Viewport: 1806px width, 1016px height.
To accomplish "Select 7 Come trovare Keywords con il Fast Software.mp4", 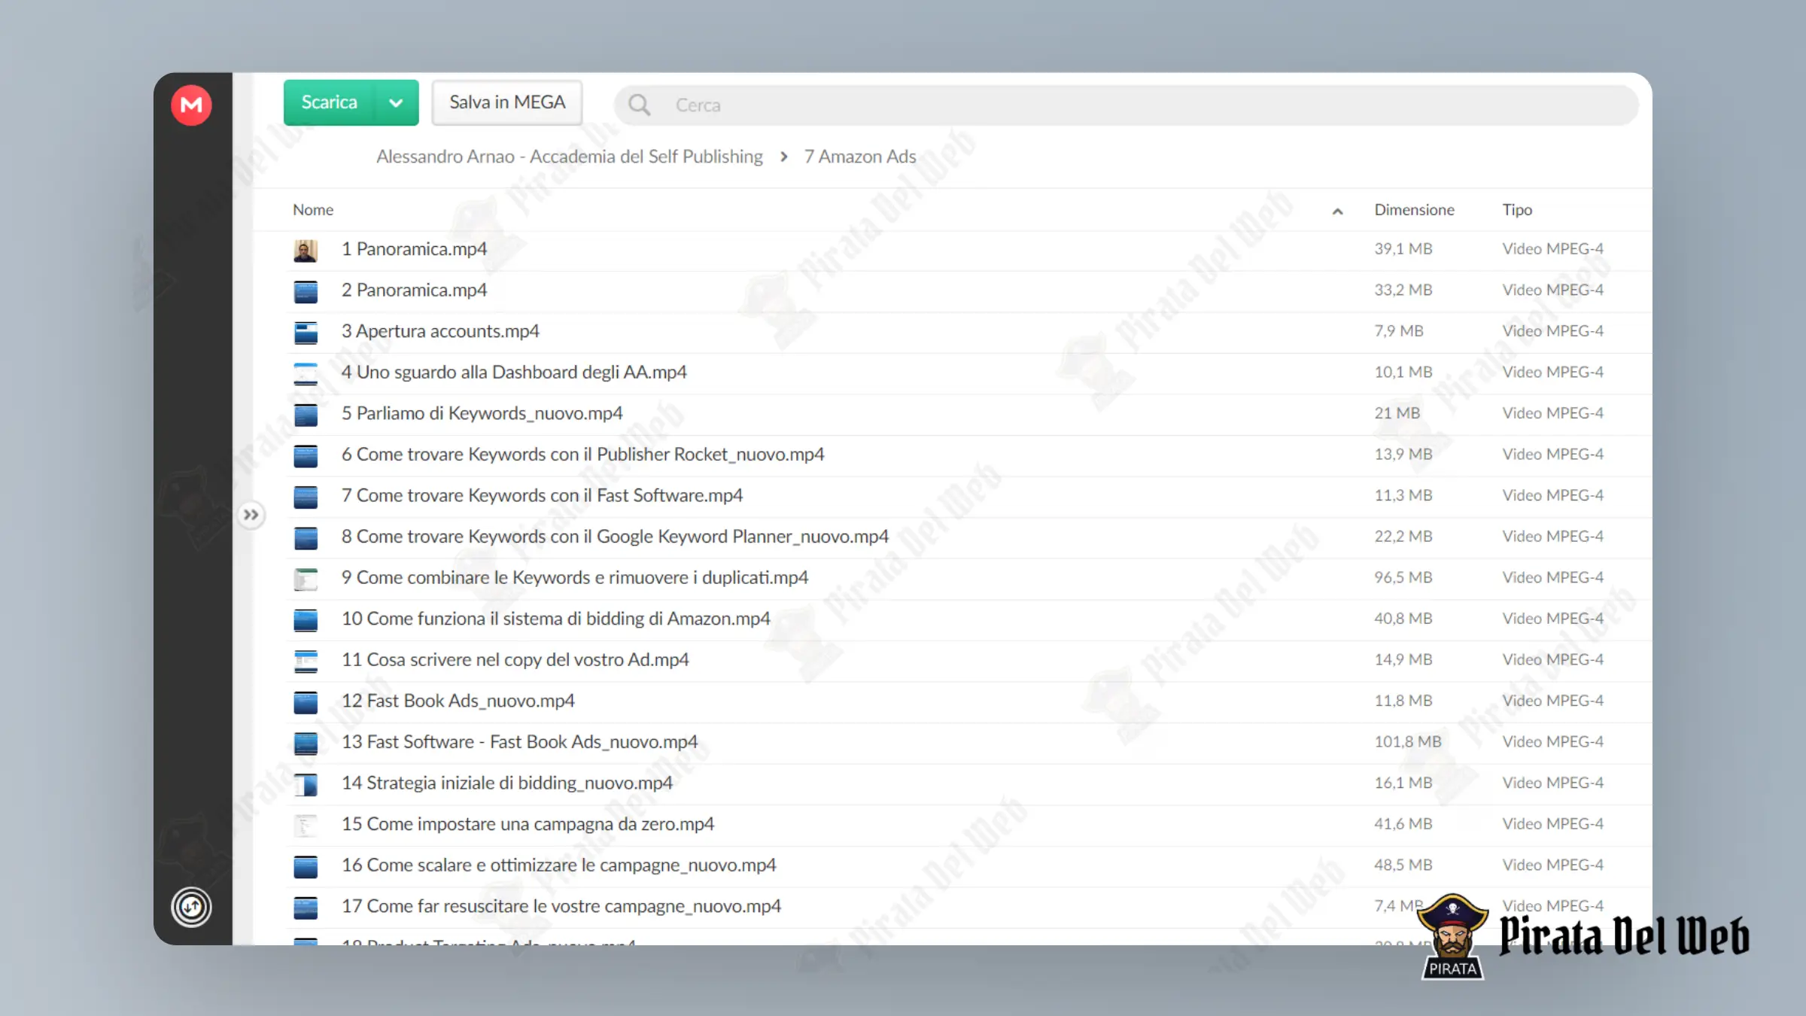I will point(542,496).
